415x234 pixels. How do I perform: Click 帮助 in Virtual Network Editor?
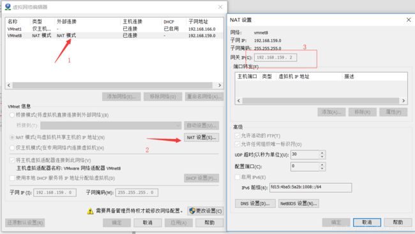pyautogui.click(x=209, y=223)
